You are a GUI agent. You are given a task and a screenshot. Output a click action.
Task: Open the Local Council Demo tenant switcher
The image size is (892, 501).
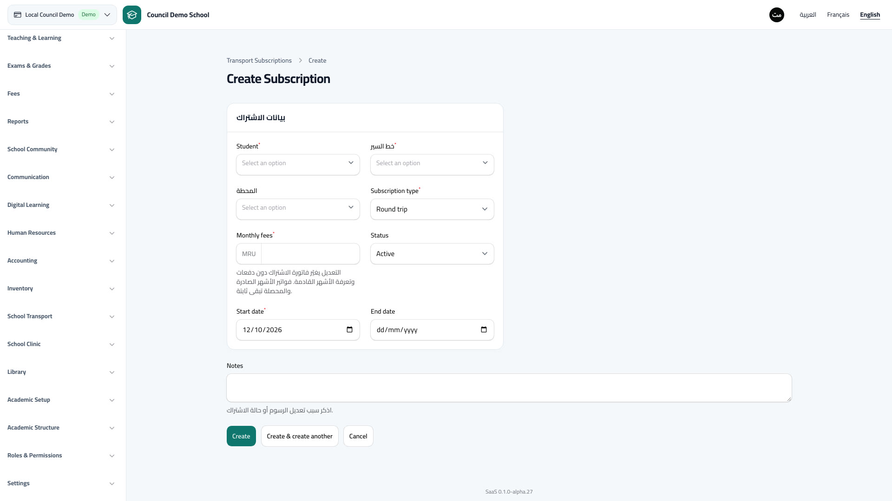coord(62,15)
